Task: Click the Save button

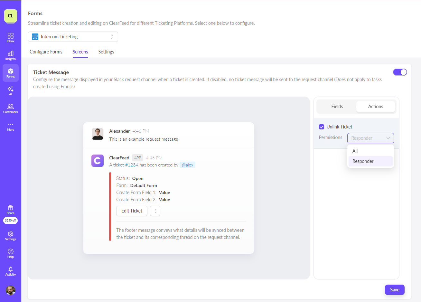Action: pyautogui.click(x=395, y=290)
